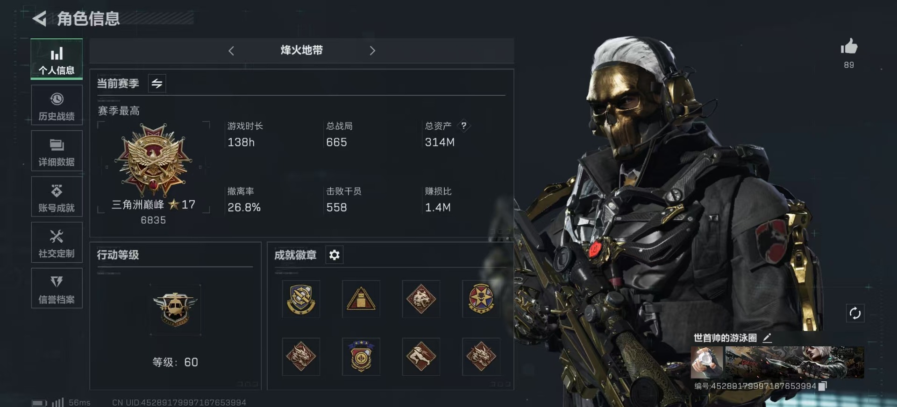Select the wolf head achievement badge
897x407 pixels.
point(421,299)
